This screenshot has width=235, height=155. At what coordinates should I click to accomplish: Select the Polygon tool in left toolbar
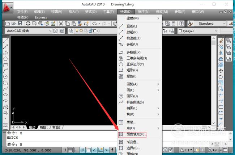coord(5,59)
